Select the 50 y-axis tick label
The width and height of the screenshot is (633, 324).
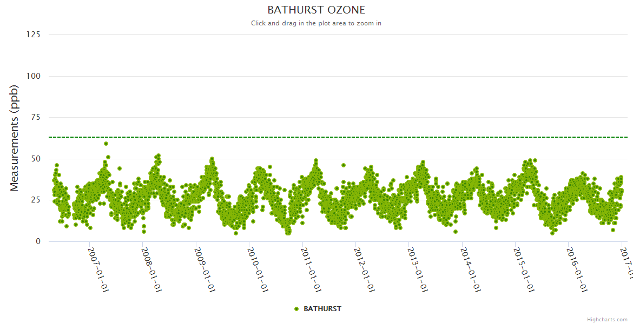35,159
